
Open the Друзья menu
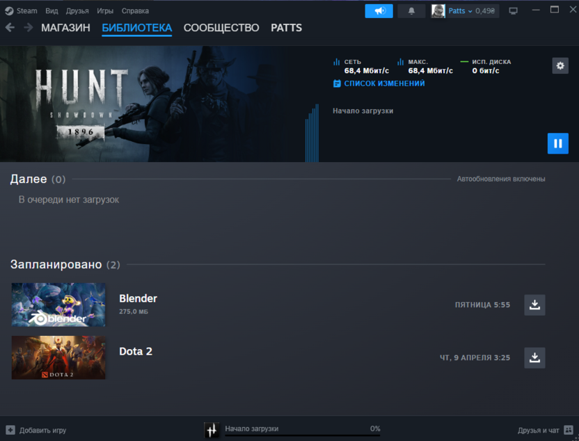(77, 11)
